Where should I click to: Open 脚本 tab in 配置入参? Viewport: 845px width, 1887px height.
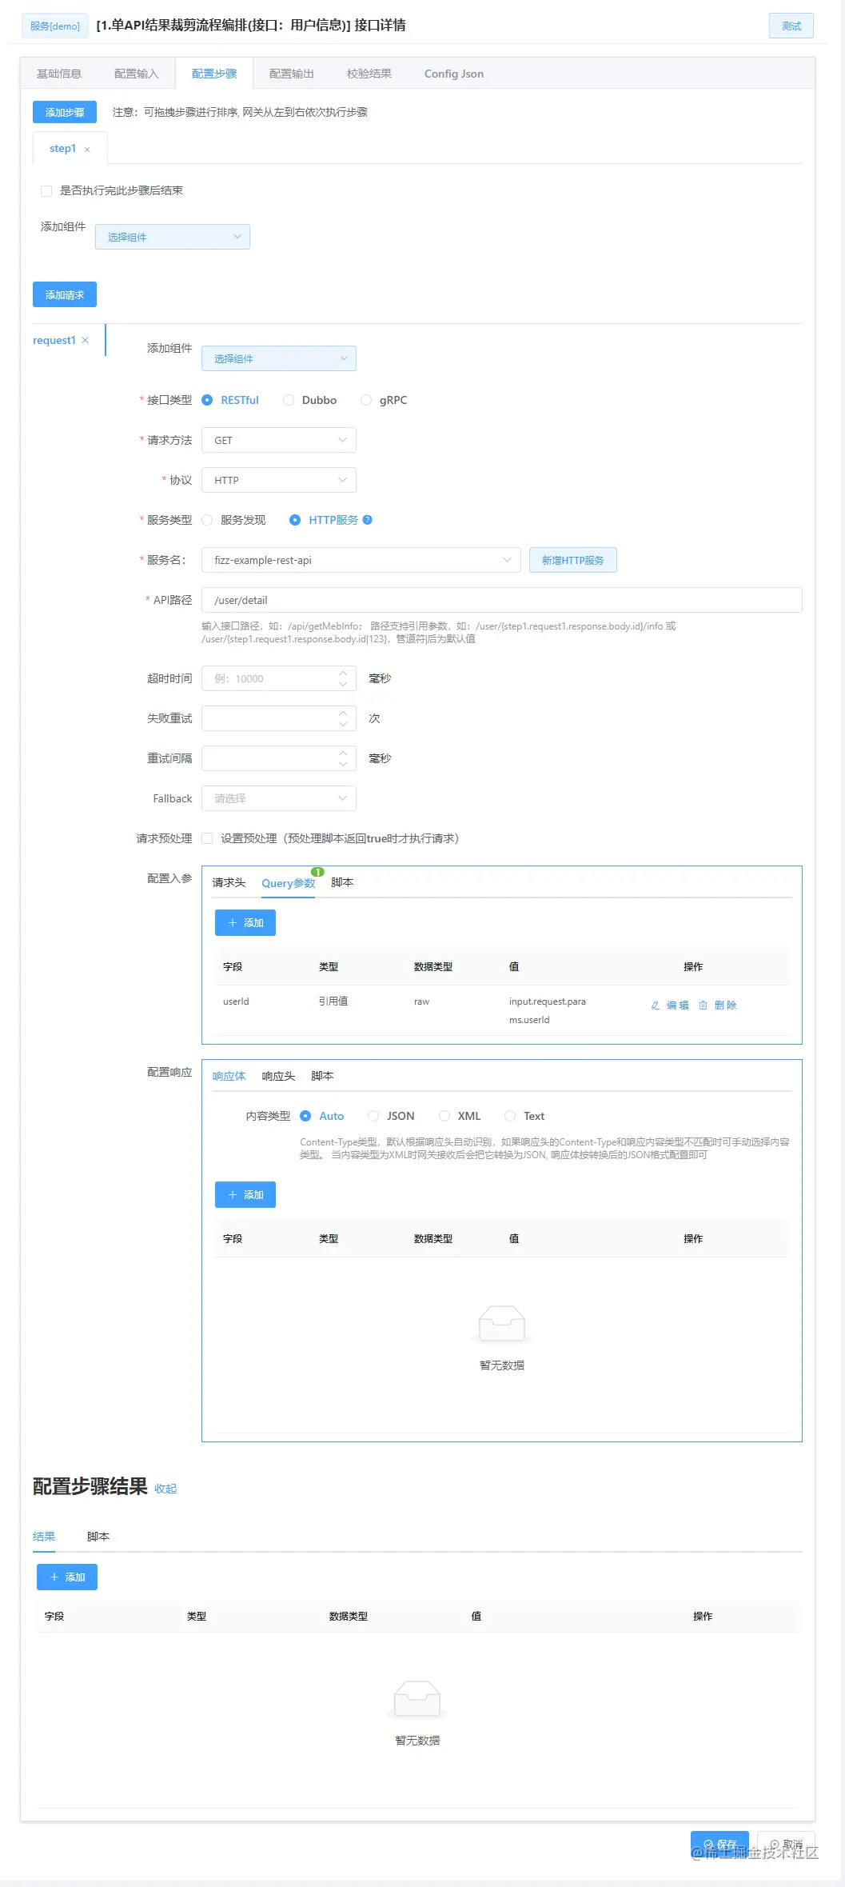tap(342, 882)
